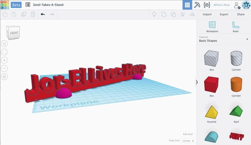Open the pickaxe Blocks mode
The height and width of the screenshot is (145, 251).
tap(197, 5)
